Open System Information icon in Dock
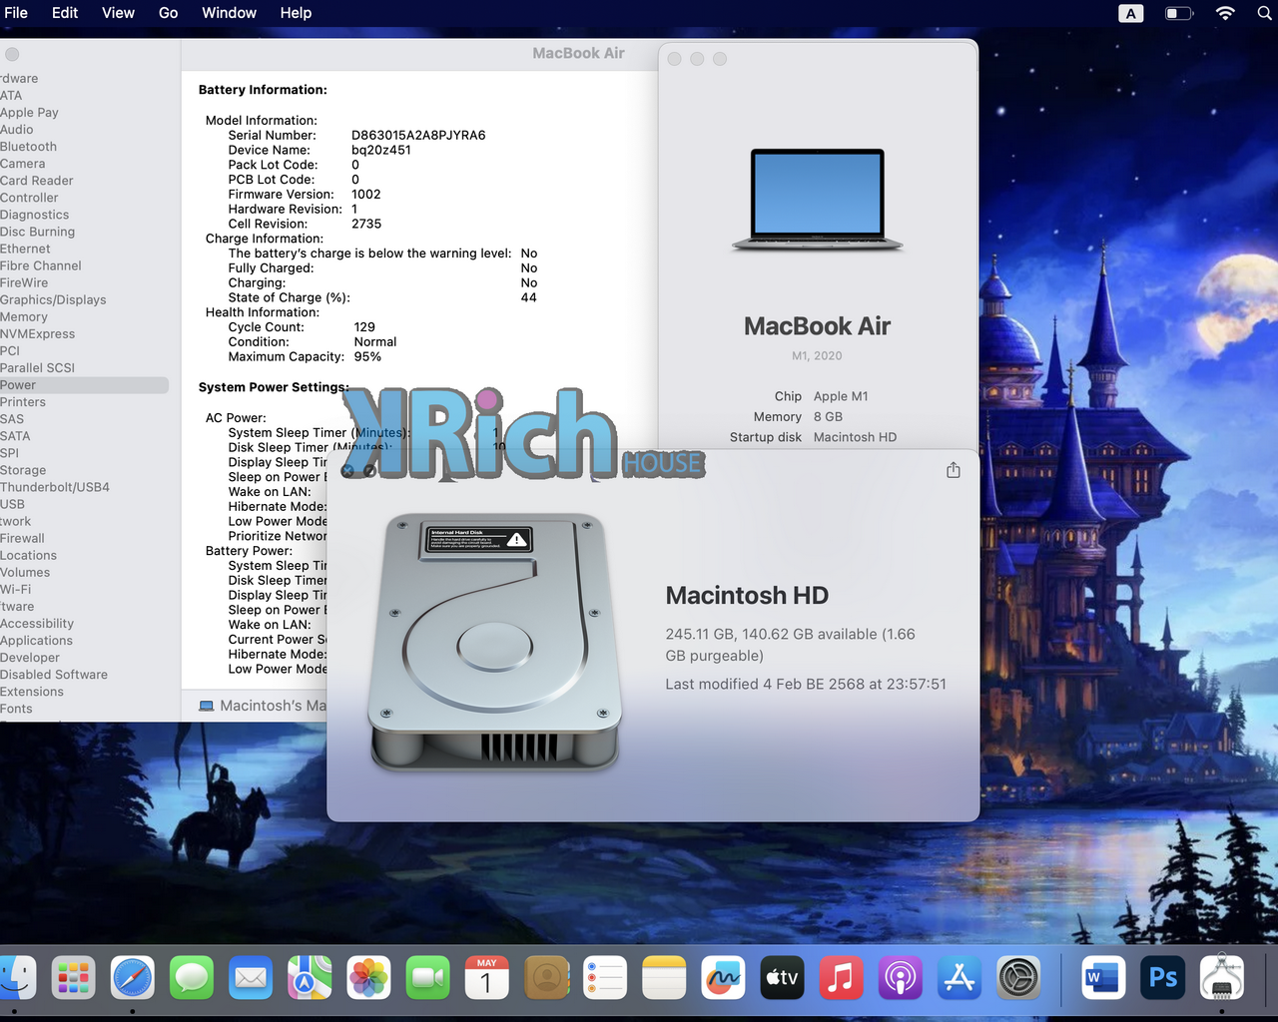The height and width of the screenshot is (1022, 1278). click(x=1222, y=978)
